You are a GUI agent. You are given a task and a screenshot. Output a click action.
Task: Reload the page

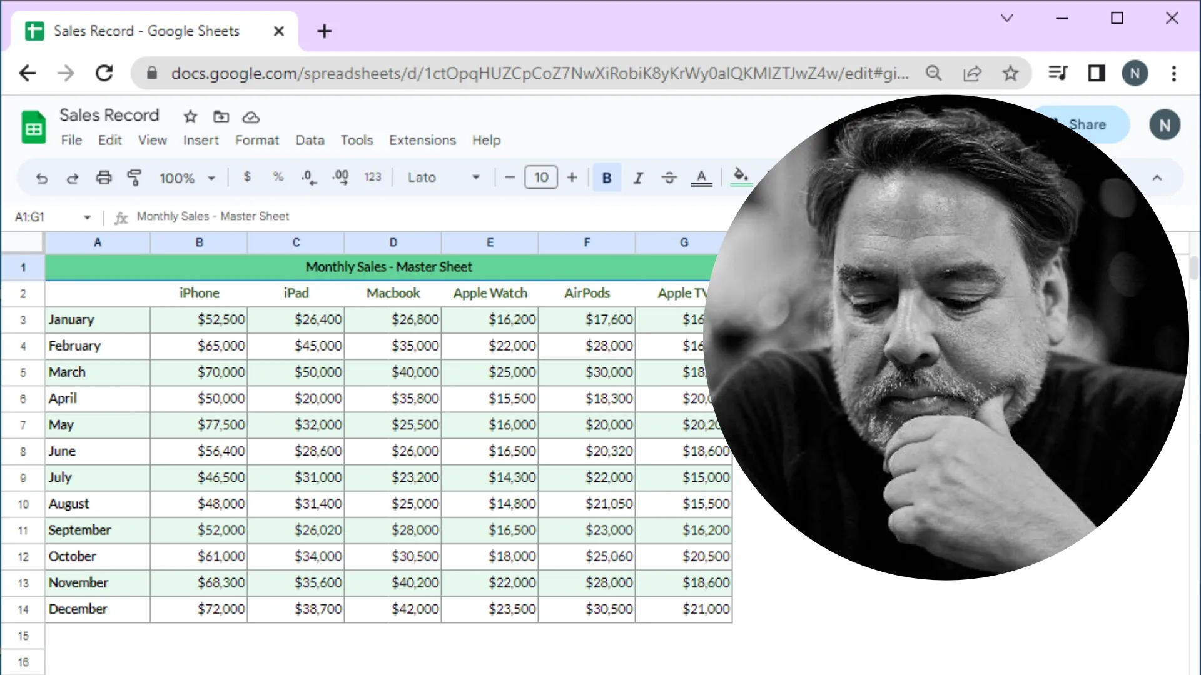coord(104,73)
